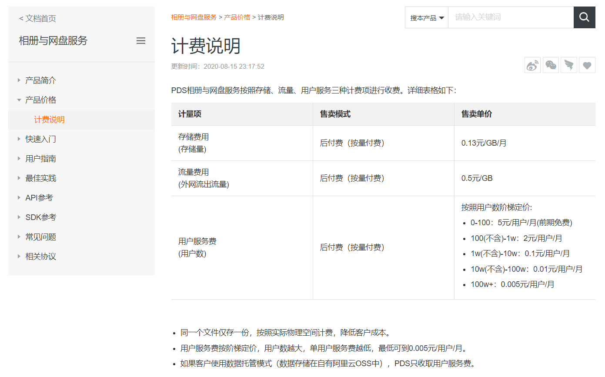605x377 pixels.
Task: Open 产品价格 in sidebar
Action: click(x=41, y=100)
